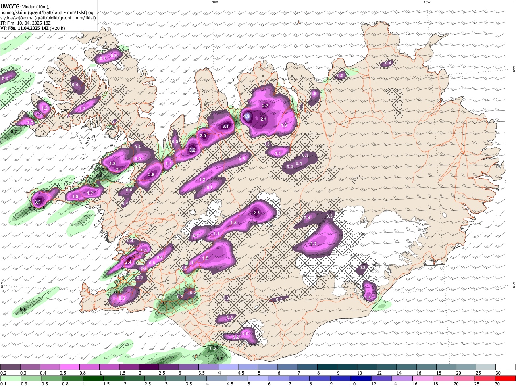The image size is (516, 387).
Task: Click the lilac 14 swatch in the lower legend
Action: (402, 379)
